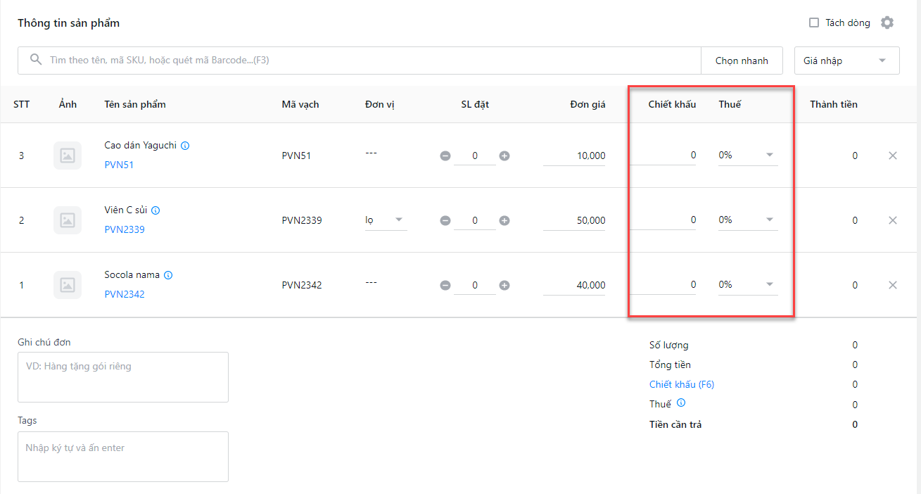The image size is (921, 494).
Task: Decrease quantity for Viên C sủi
Action: (x=445, y=220)
